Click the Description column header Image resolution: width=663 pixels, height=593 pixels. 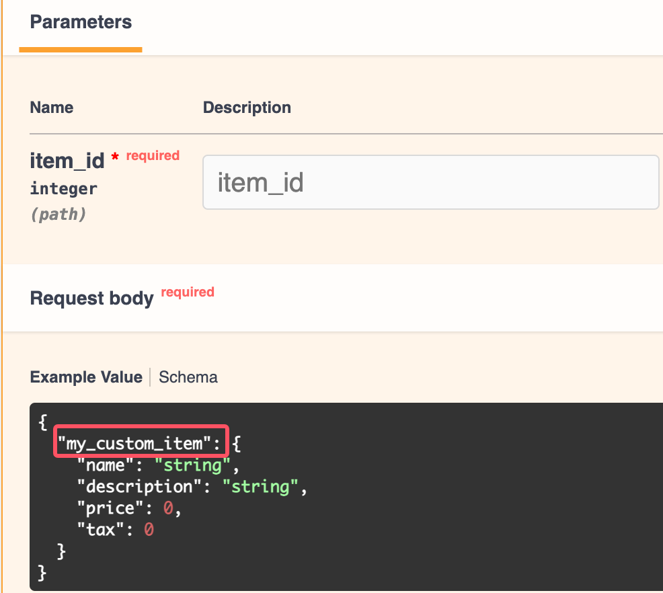point(247,108)
